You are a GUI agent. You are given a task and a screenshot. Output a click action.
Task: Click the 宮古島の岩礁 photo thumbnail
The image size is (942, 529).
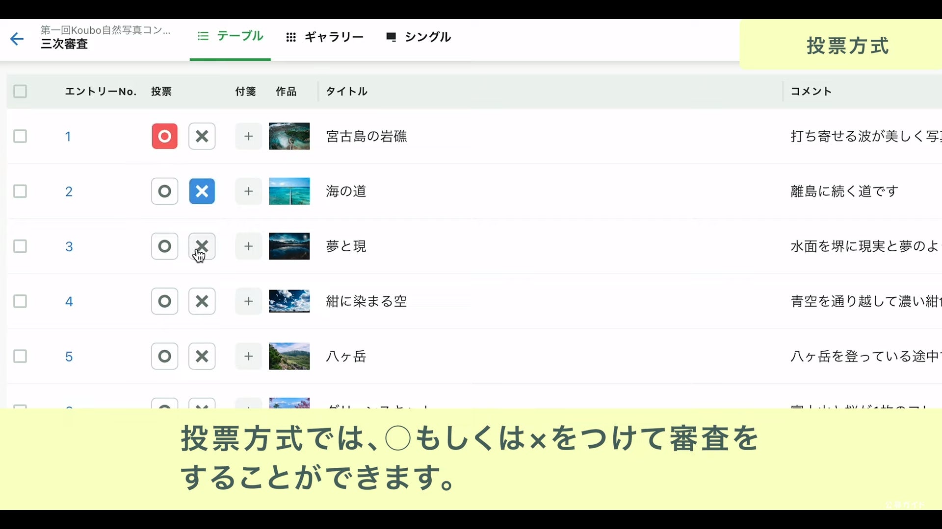(289, 136)
